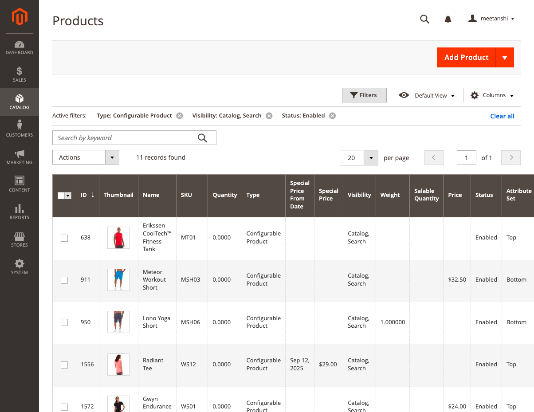Click the price cell $32.50
Viewport: 534px width, 412px height.
pos(457,280)
